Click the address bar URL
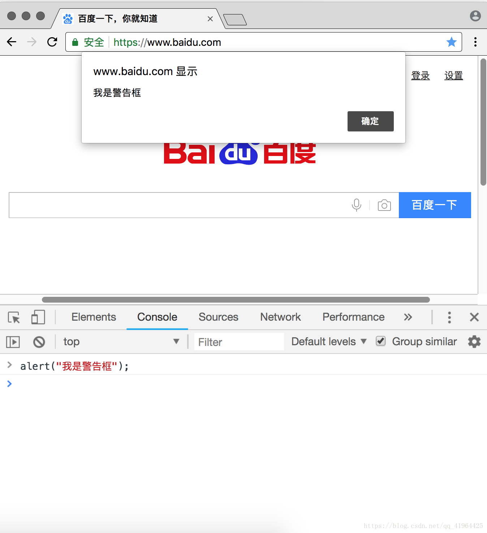 (x=167, y=42)
